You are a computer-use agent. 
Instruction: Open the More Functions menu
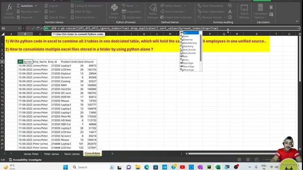pos(84,17)
